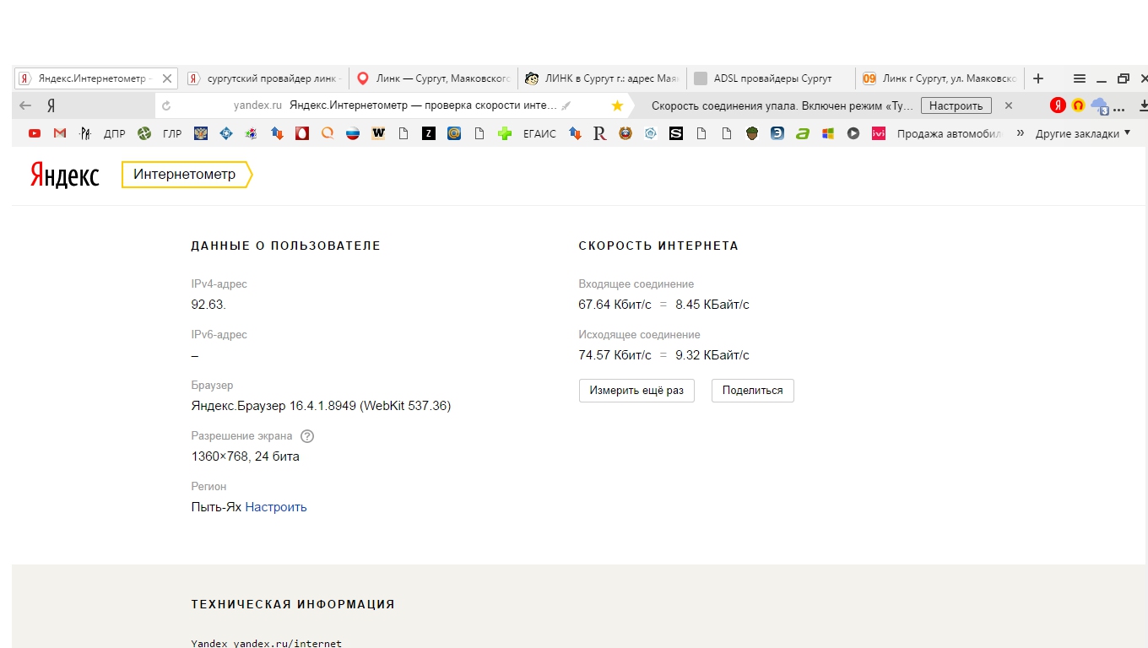Click Измерить ещё раз button
This screenshot has width=1148, height=648.
click(636, 391)
